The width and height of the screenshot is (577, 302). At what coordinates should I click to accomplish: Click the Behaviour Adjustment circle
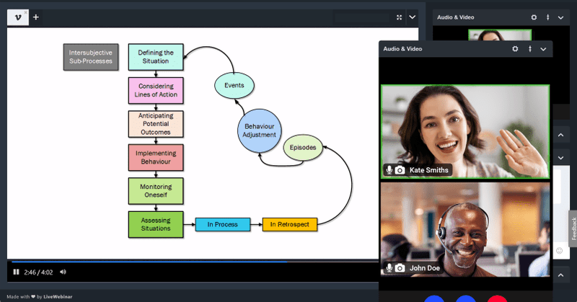click(260, 130)
